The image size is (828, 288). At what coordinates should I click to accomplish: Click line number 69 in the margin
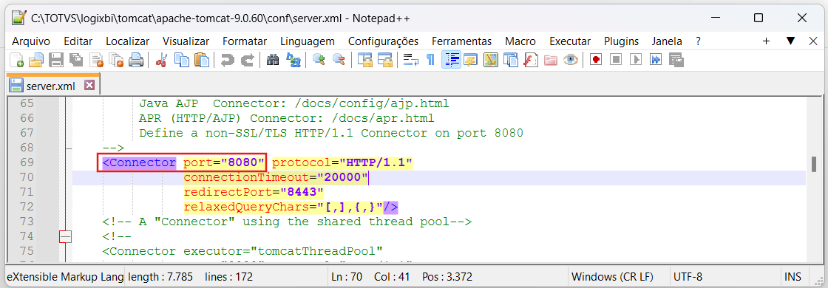pyautogui.click(x=27, y=162)
